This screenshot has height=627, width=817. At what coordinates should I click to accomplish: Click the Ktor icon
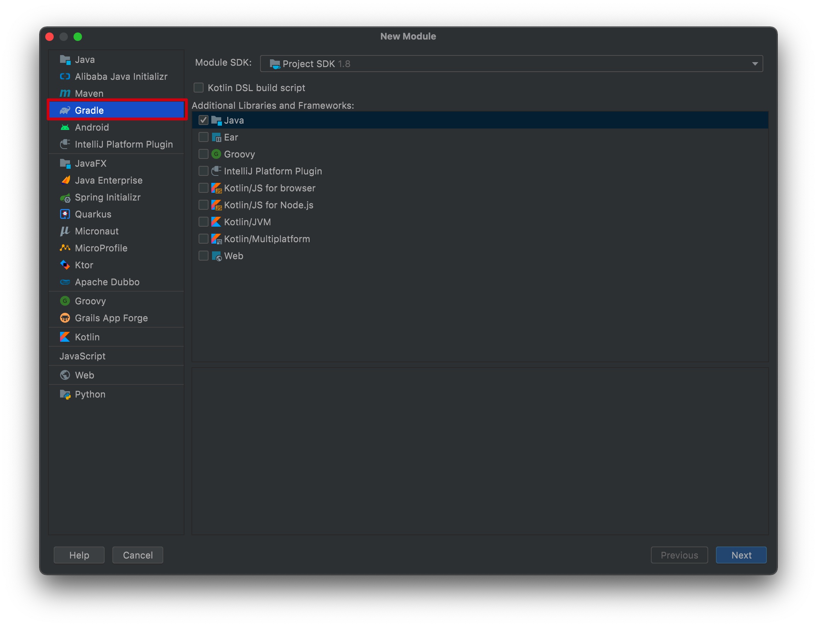[x=65, y=265]
